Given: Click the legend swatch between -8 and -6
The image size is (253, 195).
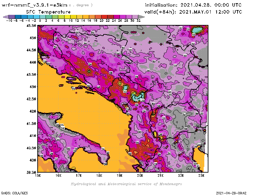Looking at the screenshot, I should [x=18, y=17].
